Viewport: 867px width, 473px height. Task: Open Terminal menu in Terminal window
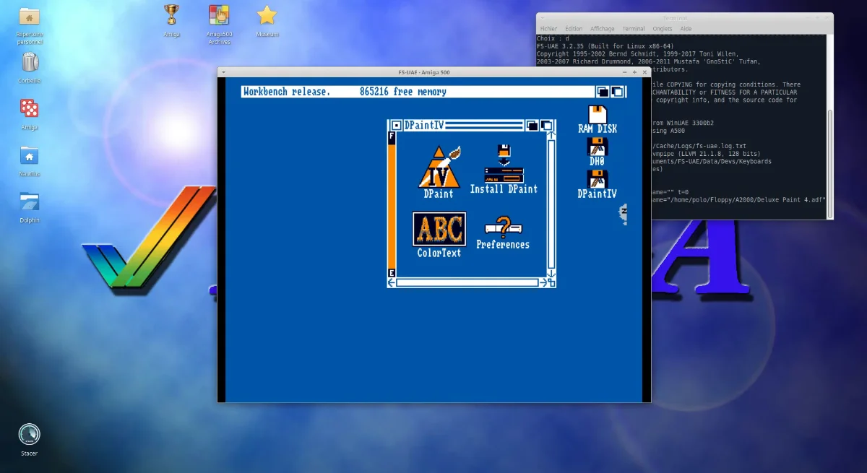point(634,29)
